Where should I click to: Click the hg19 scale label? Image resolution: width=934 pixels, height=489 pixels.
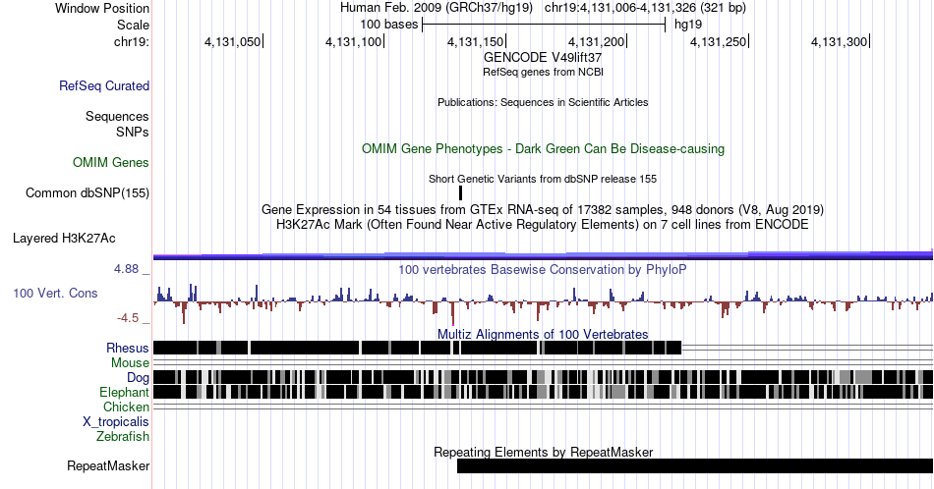coord(688,25)
